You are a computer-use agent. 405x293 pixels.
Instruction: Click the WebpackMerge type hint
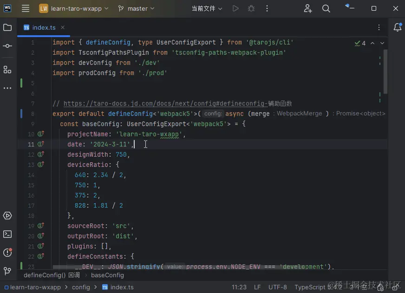click(x=300, y=114)
